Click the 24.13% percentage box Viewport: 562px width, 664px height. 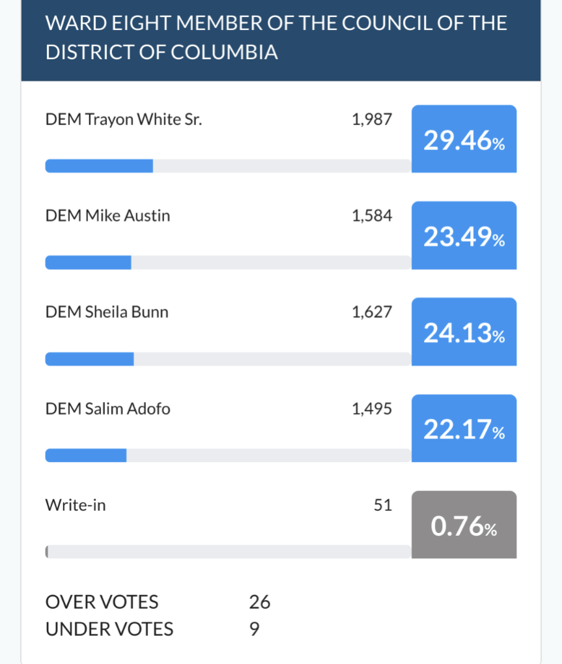(x=464, y=332)
